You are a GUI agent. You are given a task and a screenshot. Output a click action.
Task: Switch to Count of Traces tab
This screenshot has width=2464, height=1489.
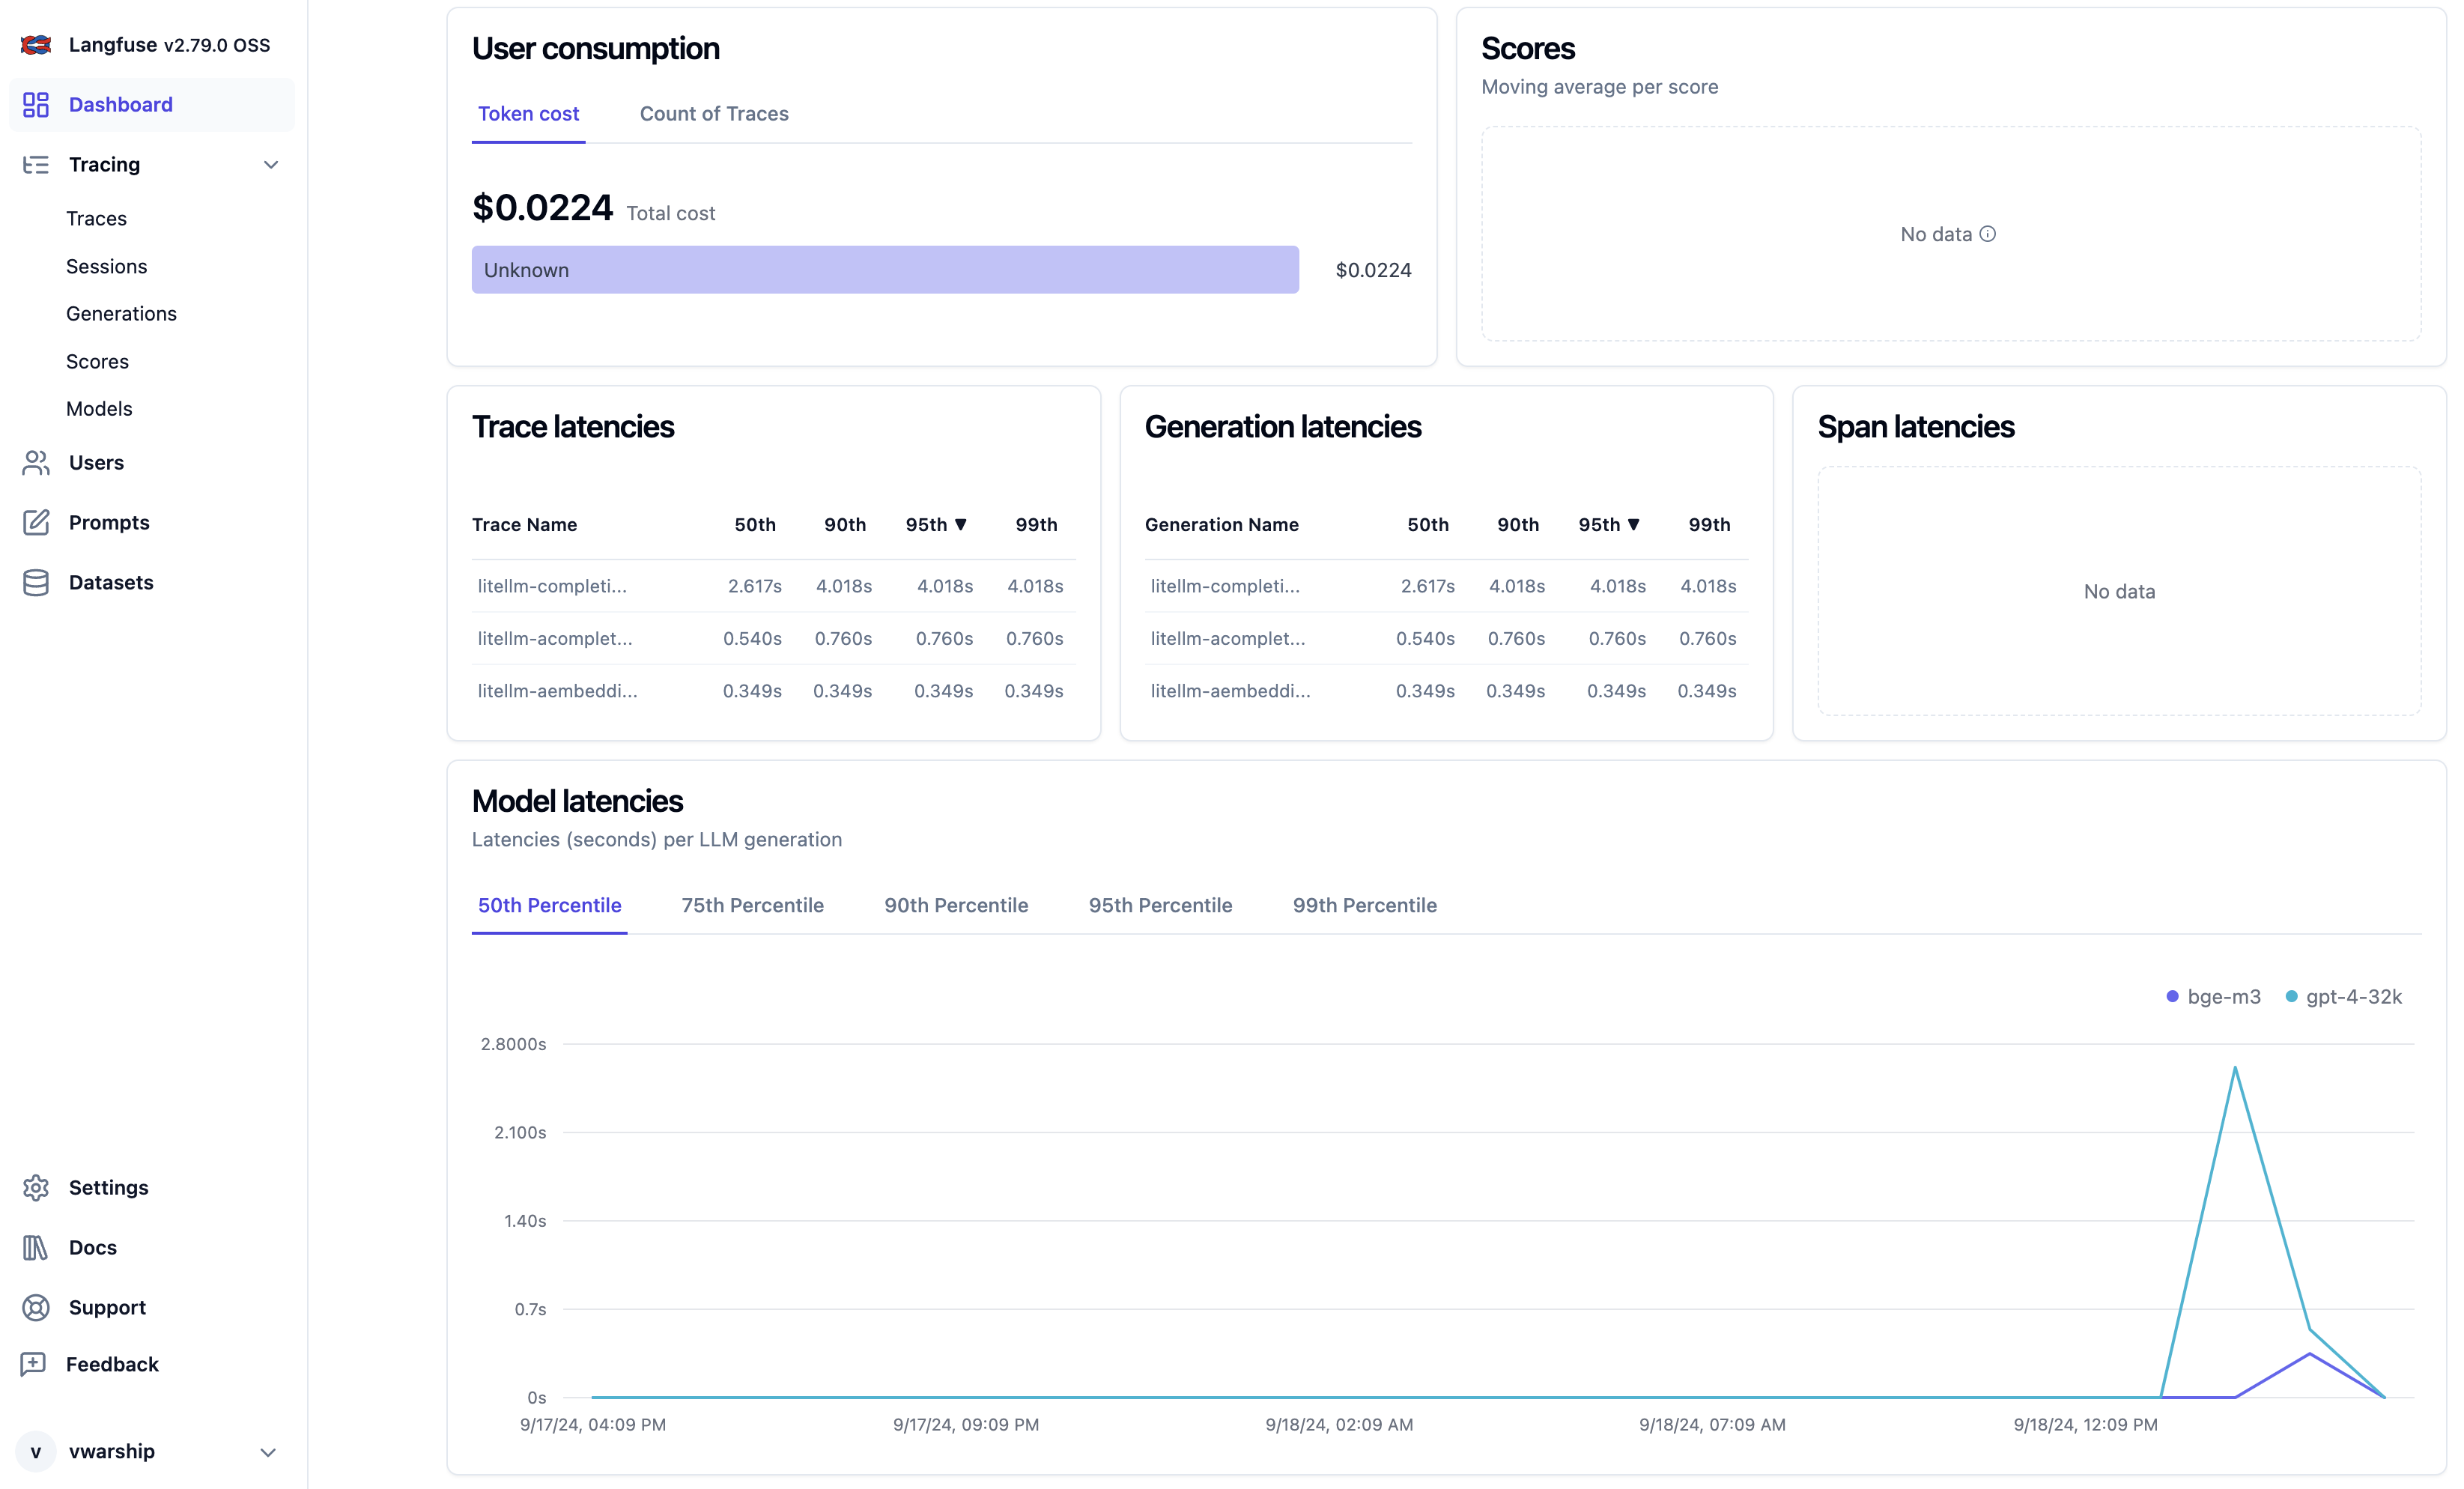tap(714, 114)
